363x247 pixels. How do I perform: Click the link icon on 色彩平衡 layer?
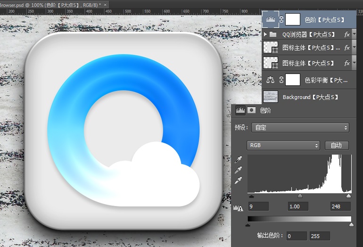point(281,80)
